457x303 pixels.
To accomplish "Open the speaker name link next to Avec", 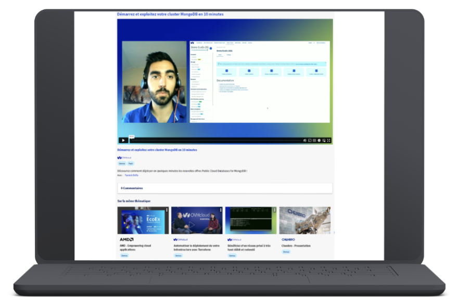I will coord(131,175).
